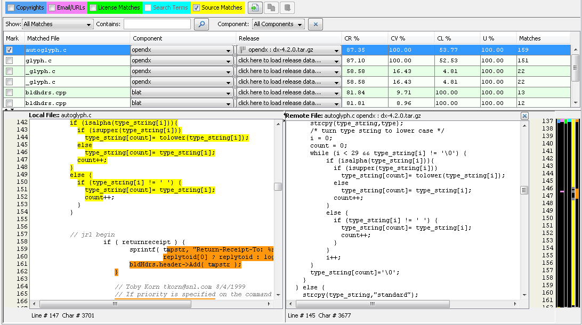The image size is (582, 325).
Task: Click the local file vertical scrollbar thumb
Action: (278, 186)
